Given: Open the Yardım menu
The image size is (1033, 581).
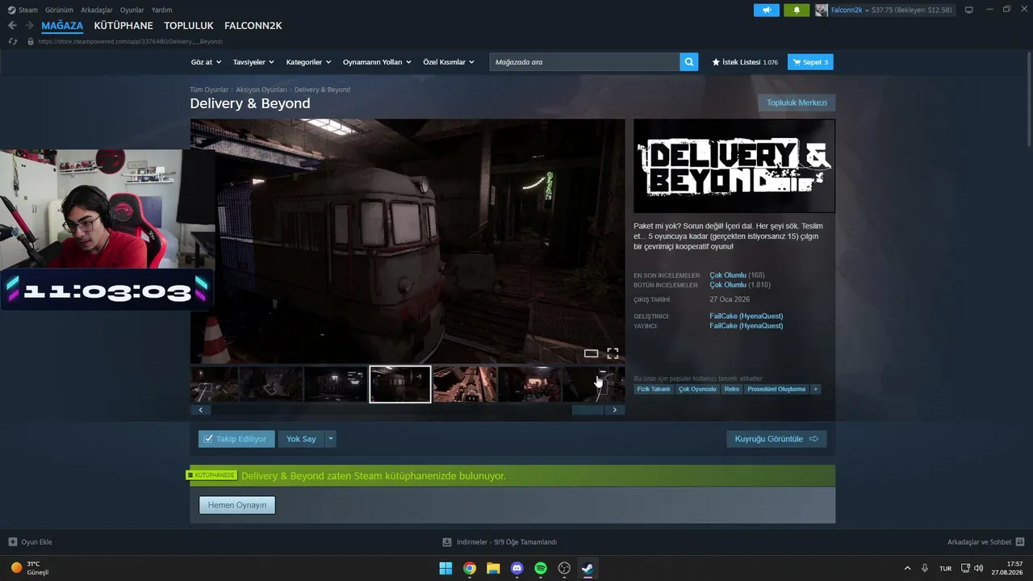Looking at the screenshot, I should click(x=162, y=10).
